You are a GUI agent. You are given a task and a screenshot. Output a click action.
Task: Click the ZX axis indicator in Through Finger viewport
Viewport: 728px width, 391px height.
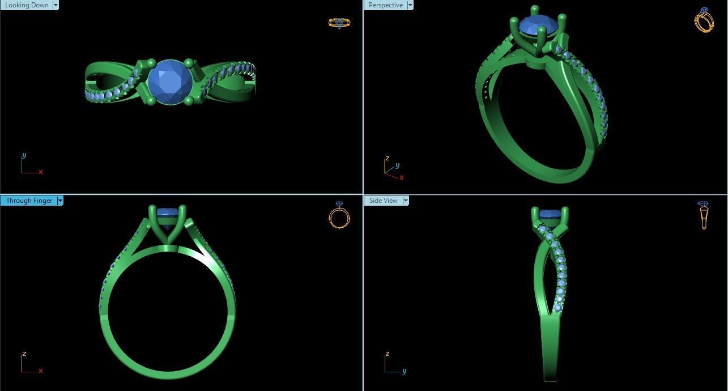pos(31,363)
